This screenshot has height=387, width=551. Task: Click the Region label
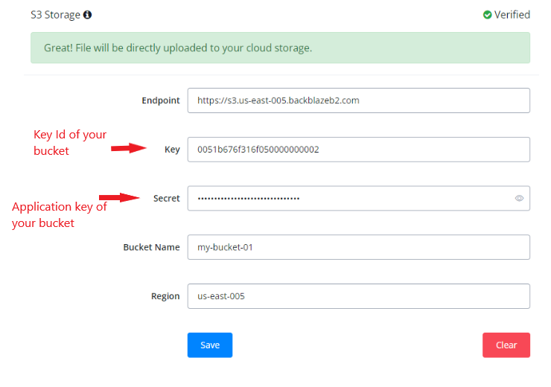coord(165,296)
